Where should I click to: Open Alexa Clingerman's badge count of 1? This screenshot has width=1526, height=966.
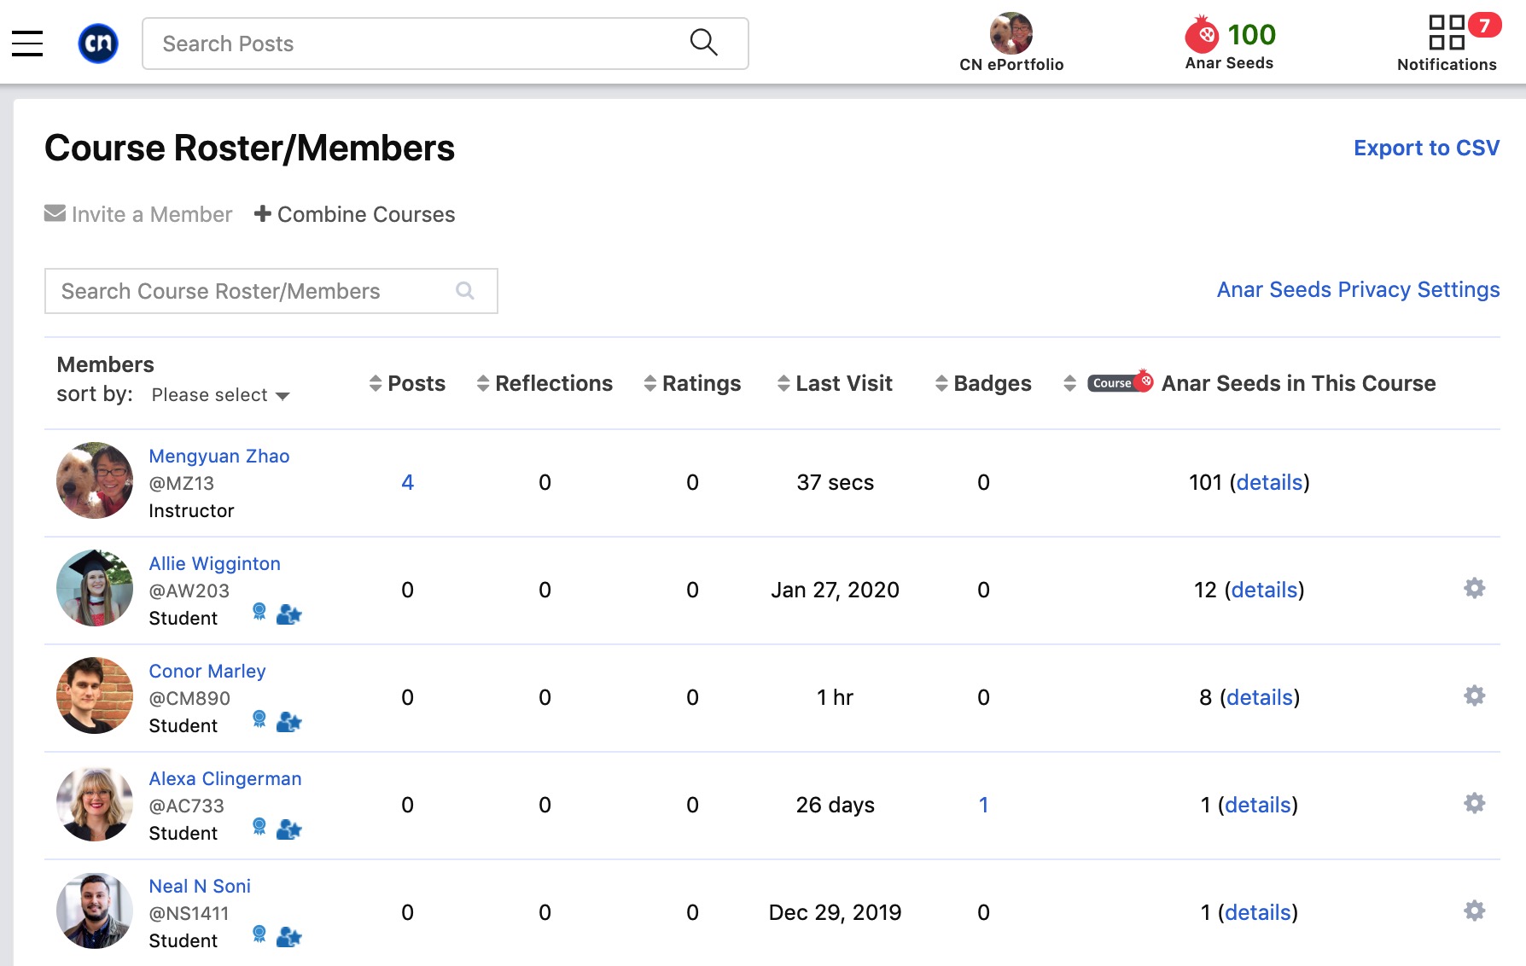point(983,805)
